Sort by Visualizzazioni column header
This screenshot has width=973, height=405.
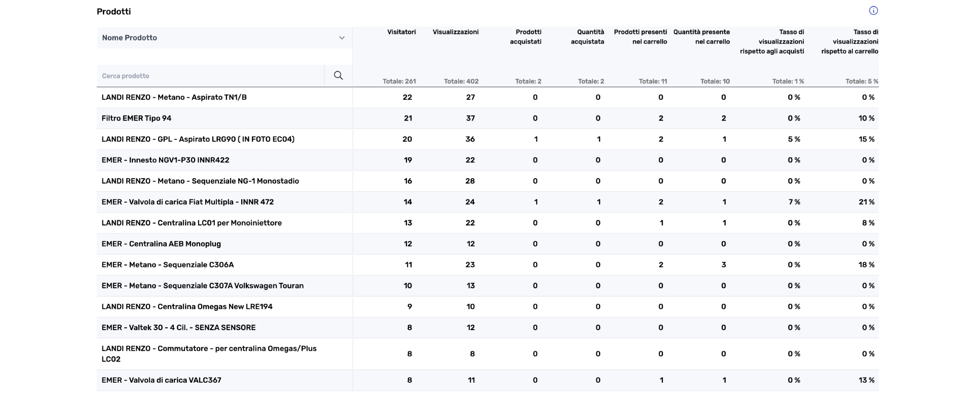(455, 32)
